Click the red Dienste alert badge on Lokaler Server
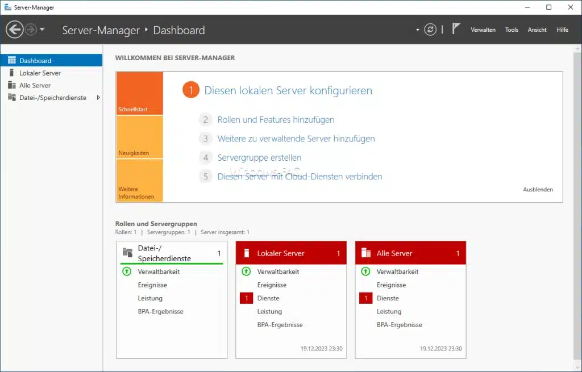 pos(246,298)
